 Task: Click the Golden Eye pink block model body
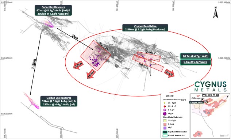point(32,101)
